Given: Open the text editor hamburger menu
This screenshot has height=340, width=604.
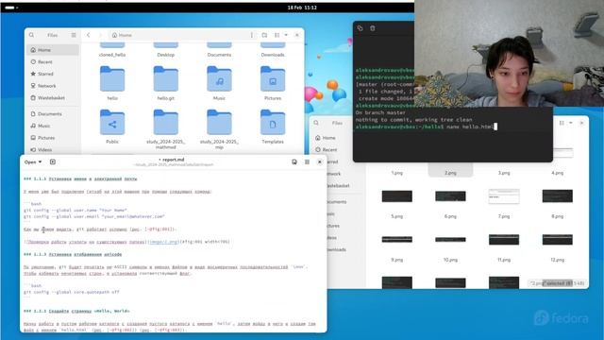Looking at the screenshot, I should click(307, 161).
